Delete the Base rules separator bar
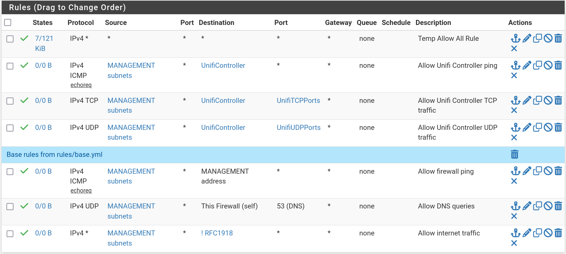 [514, 154]
